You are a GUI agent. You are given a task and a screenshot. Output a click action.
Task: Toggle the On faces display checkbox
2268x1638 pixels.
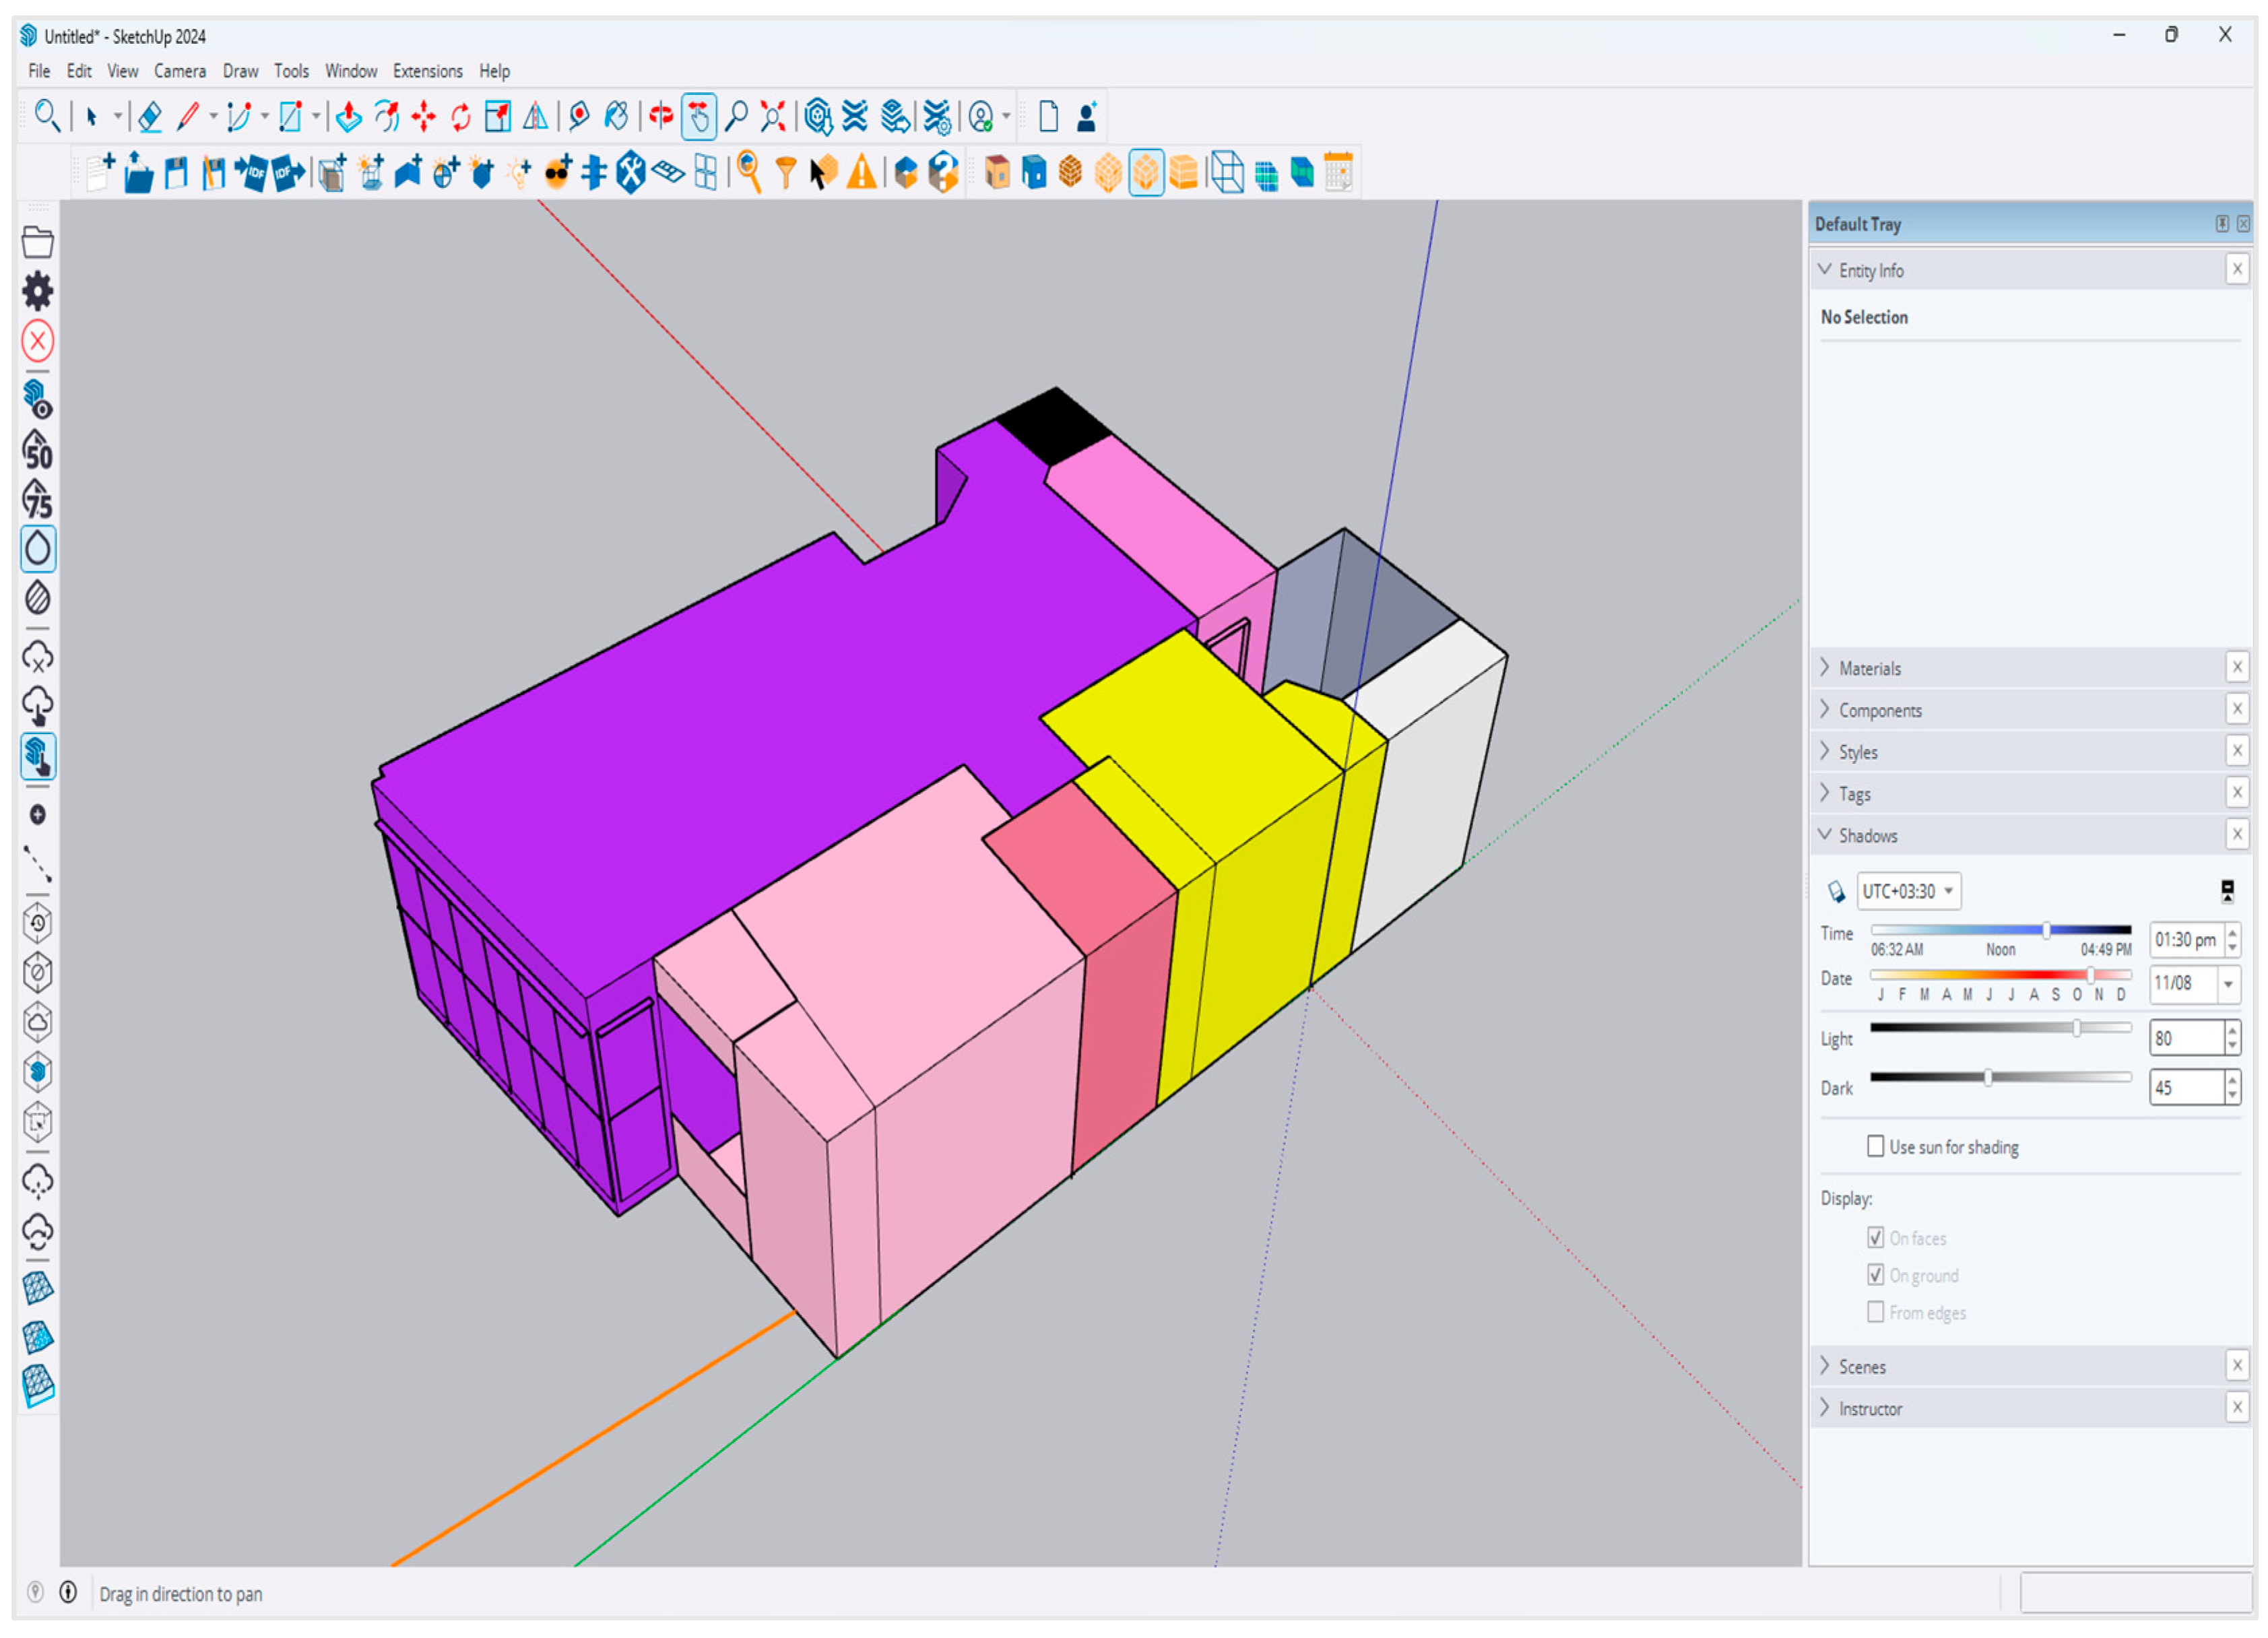point(1876,1237)
